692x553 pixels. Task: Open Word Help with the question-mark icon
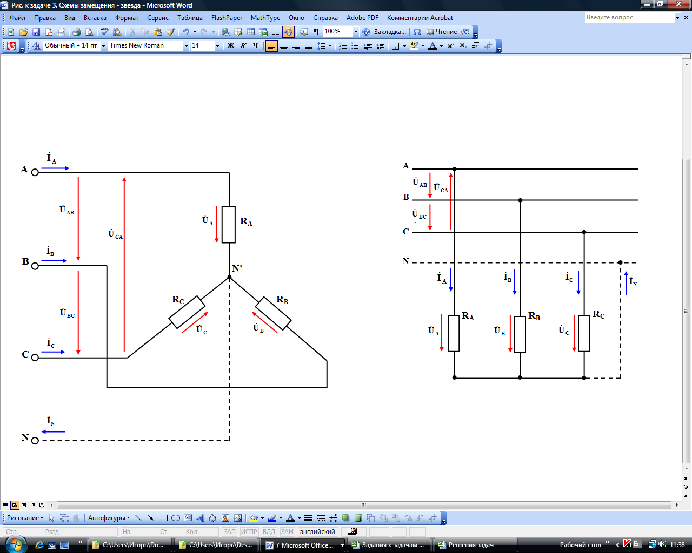pos(366,32)
